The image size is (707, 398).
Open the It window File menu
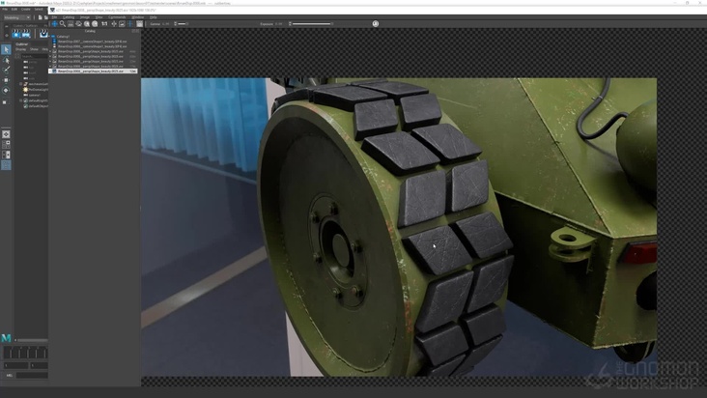(x=54, y=17)
